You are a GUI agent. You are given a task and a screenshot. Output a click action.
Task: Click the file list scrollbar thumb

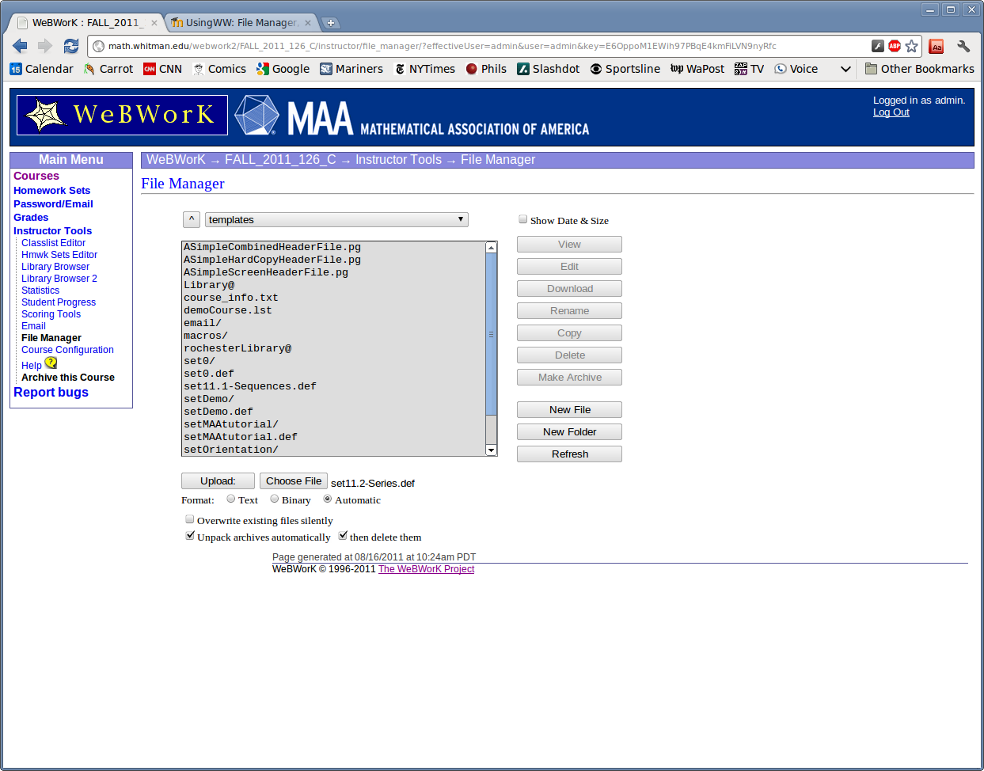pos(491,334)
